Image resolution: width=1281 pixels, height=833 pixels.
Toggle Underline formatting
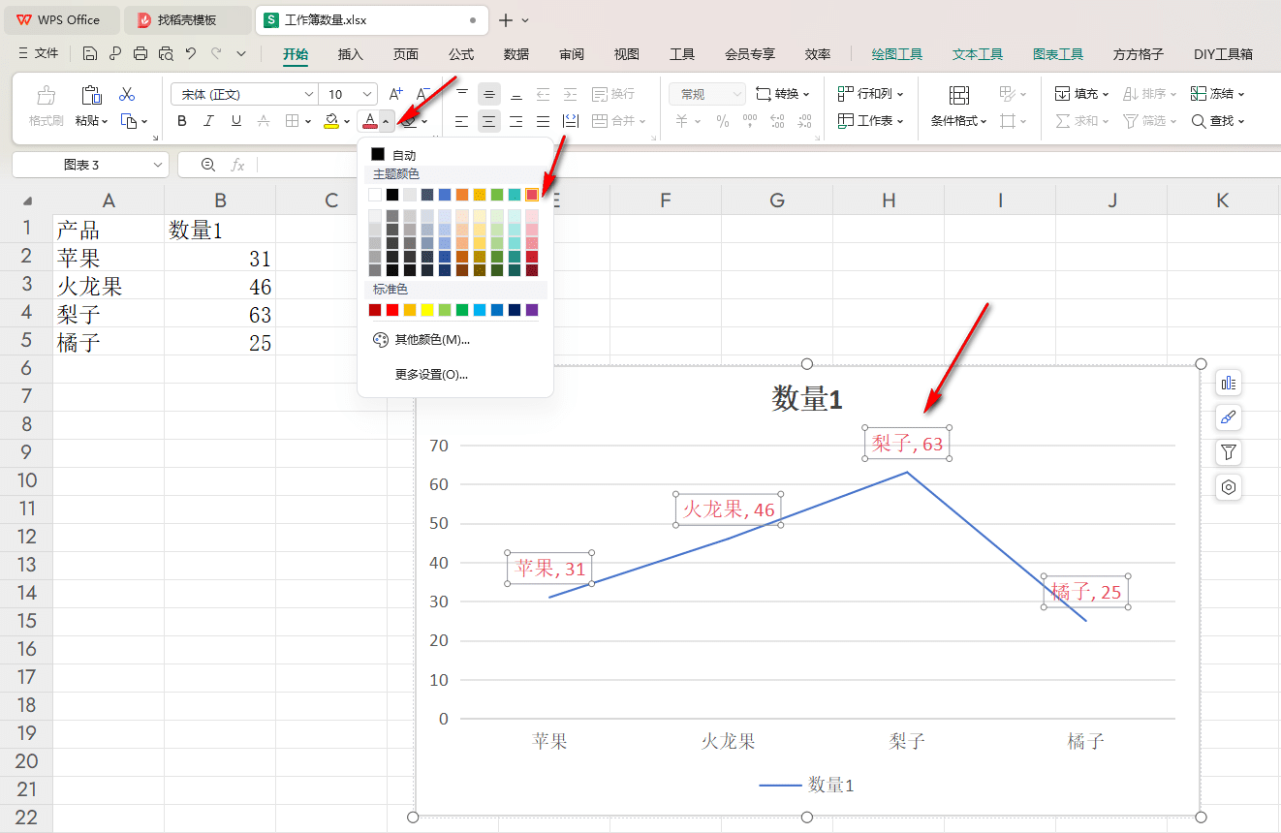point(235,121)
